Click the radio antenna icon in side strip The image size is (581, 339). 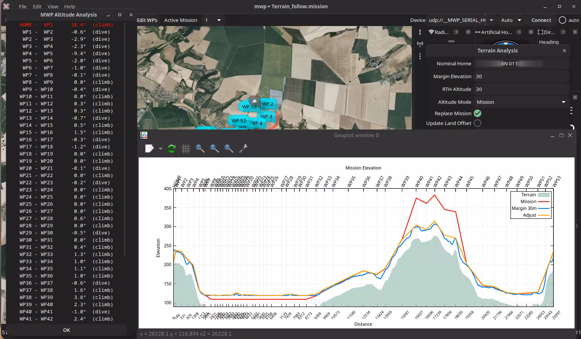[x=420, y=44]
